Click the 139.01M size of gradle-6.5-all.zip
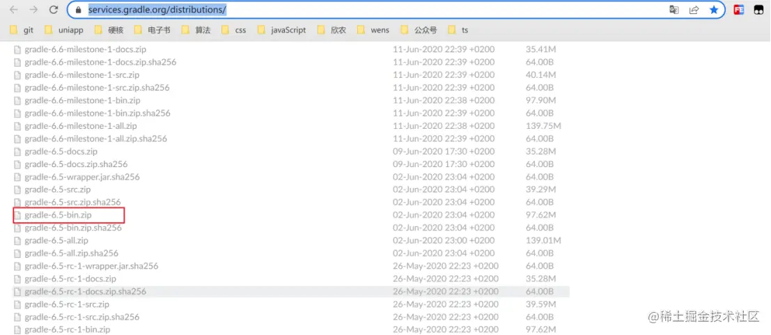771x335 pixels. [543, 240]
